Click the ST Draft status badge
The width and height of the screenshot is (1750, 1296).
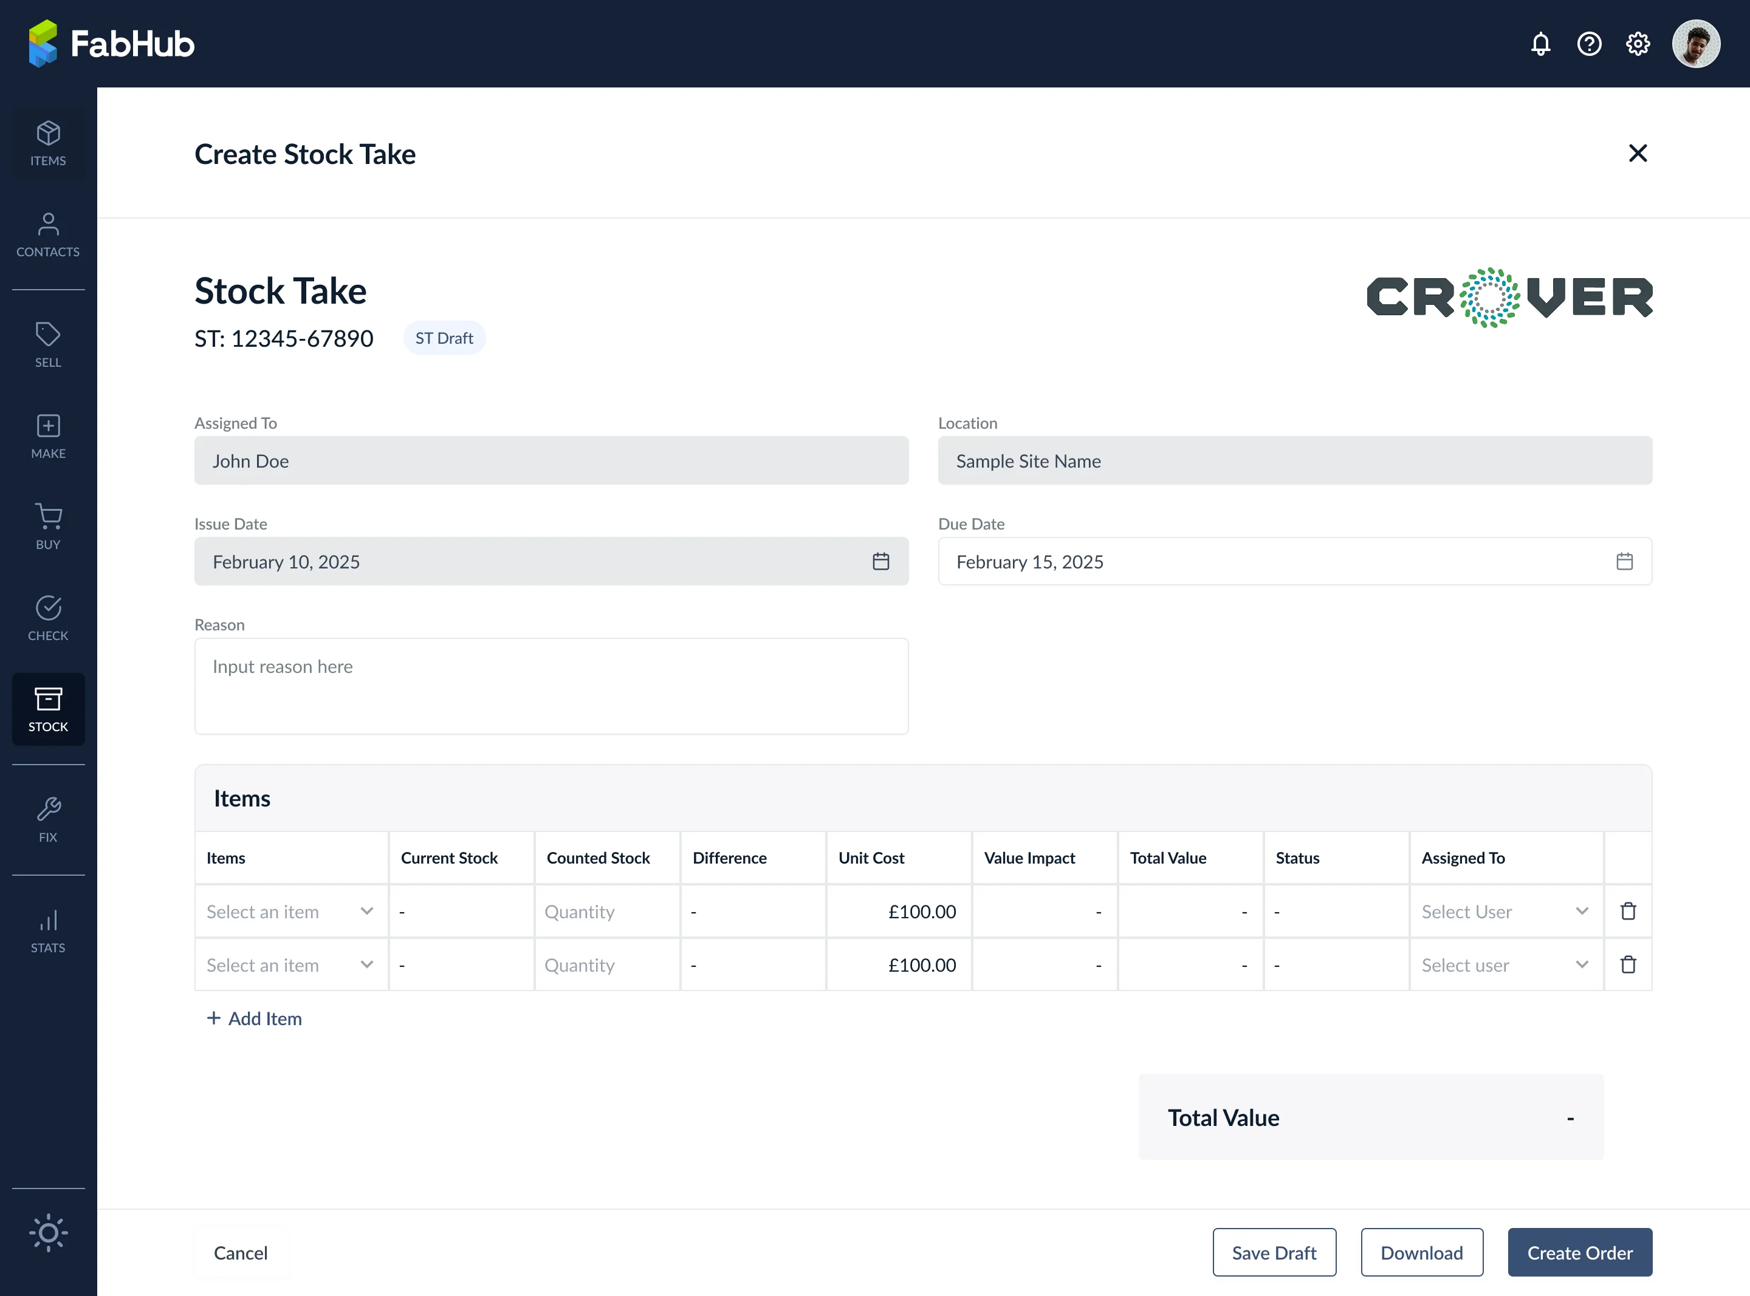(444, 338)
